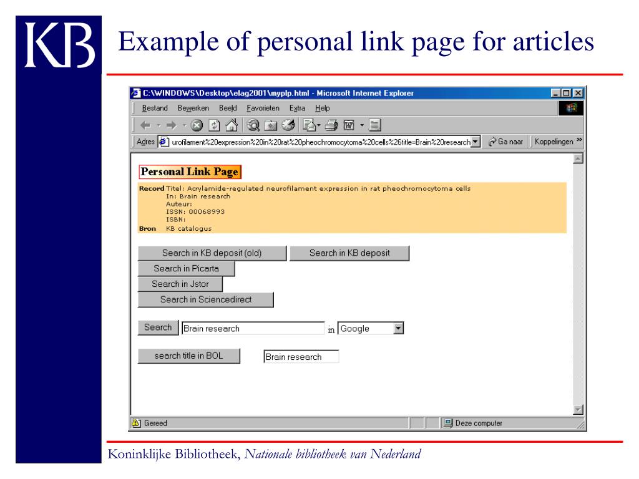
Task: Stop loading with the Stop icon
Action: click(x=197, y=125)
